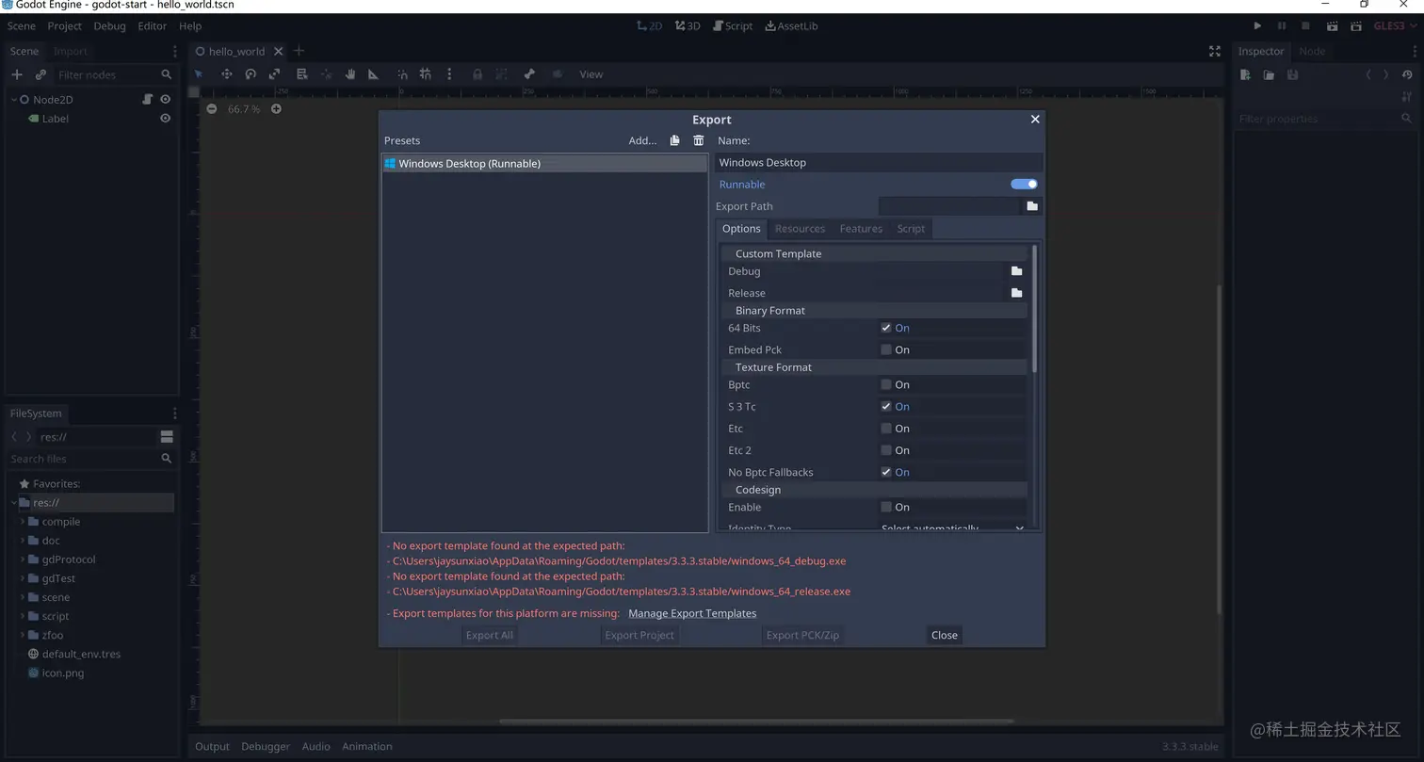Enable the Codesign checkbox
The width and height of the screenshot is (1424, 762).
pos(886,507)
